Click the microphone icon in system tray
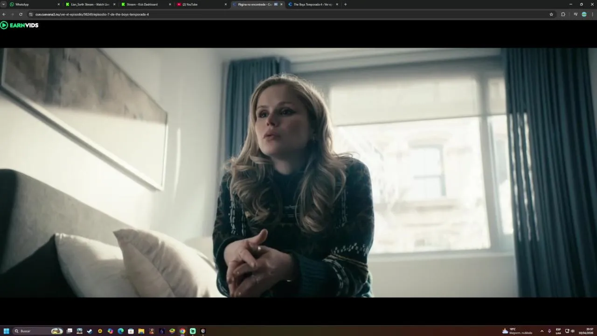Image resolution: width=597 pixels, height=336 pixels. [549, 331]
